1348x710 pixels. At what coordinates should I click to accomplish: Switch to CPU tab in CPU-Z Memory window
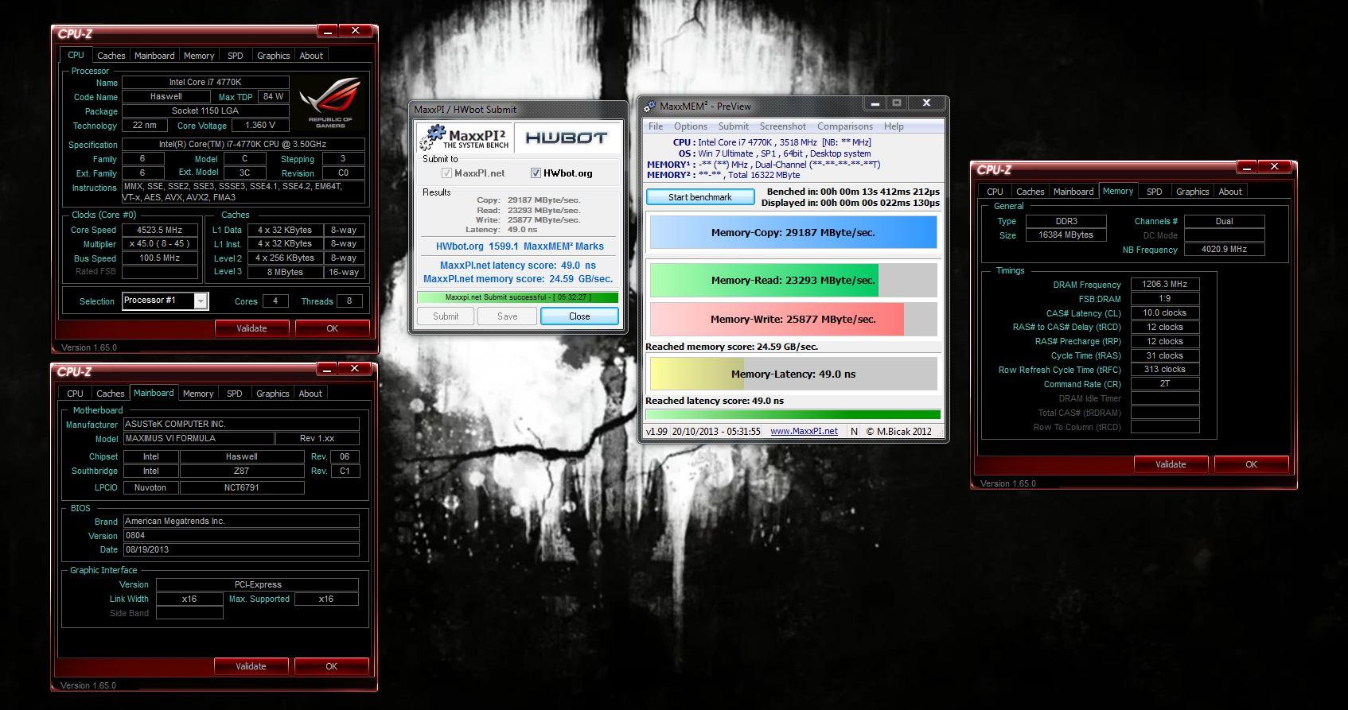[x=995, y=192]
